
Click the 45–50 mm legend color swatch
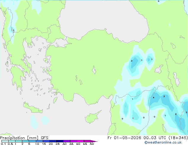coord(87,141)
